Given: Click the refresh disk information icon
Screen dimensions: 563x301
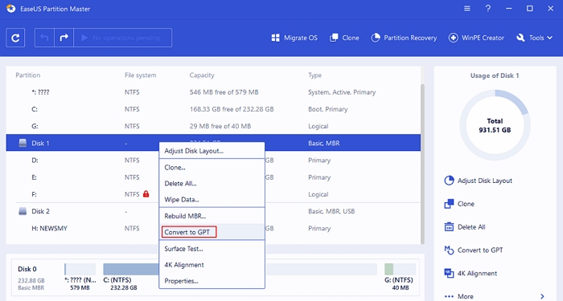Looking at the screenshot, I should [x=15, y=38].
